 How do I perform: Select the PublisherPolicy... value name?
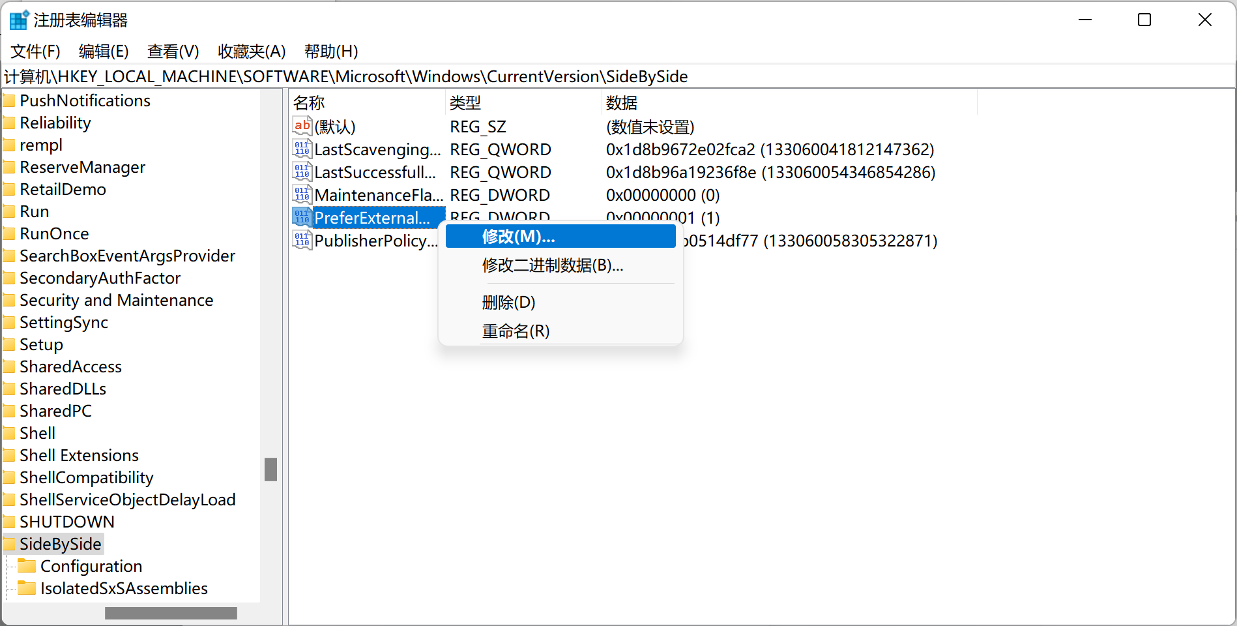tap(377, 241)
